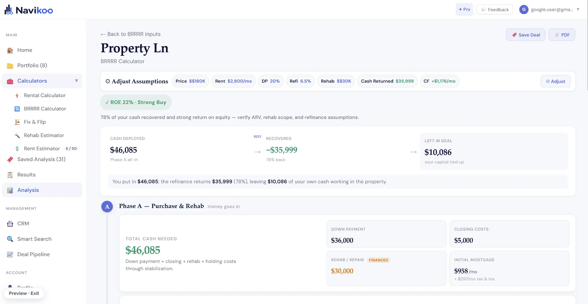
Task: Click the CRM icon in sidebar
Action: coord(10,224)
